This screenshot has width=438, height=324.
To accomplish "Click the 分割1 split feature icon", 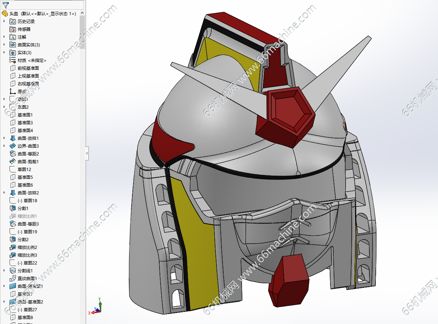I will pos(13,208).
